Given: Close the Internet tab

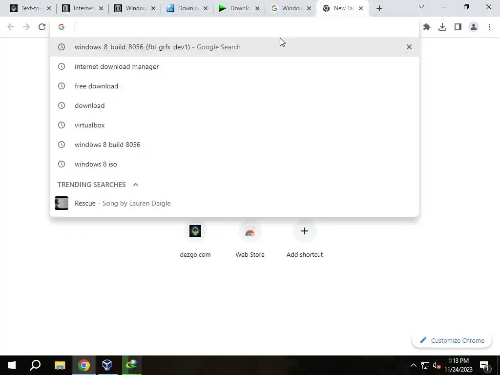Looking at the screenshot, I should coord(101,8).
